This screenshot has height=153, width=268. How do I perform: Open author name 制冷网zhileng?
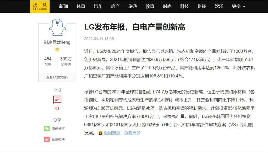(x=57, y=42)
